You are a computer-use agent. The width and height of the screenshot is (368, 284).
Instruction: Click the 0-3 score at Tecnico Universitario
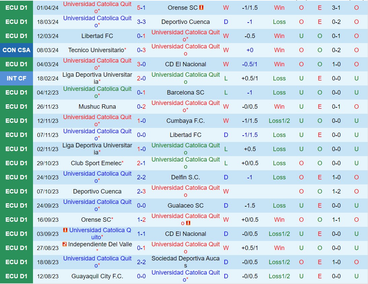[141, 50]
